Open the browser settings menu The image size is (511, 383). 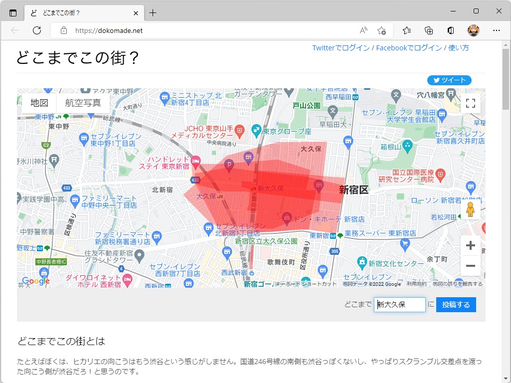coord(497,30)
